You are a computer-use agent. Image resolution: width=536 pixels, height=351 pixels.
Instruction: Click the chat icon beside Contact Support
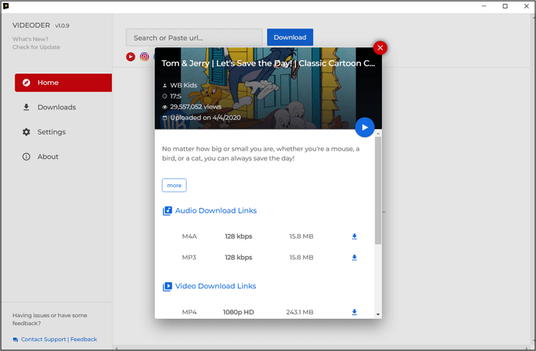(x=15, y=340)
